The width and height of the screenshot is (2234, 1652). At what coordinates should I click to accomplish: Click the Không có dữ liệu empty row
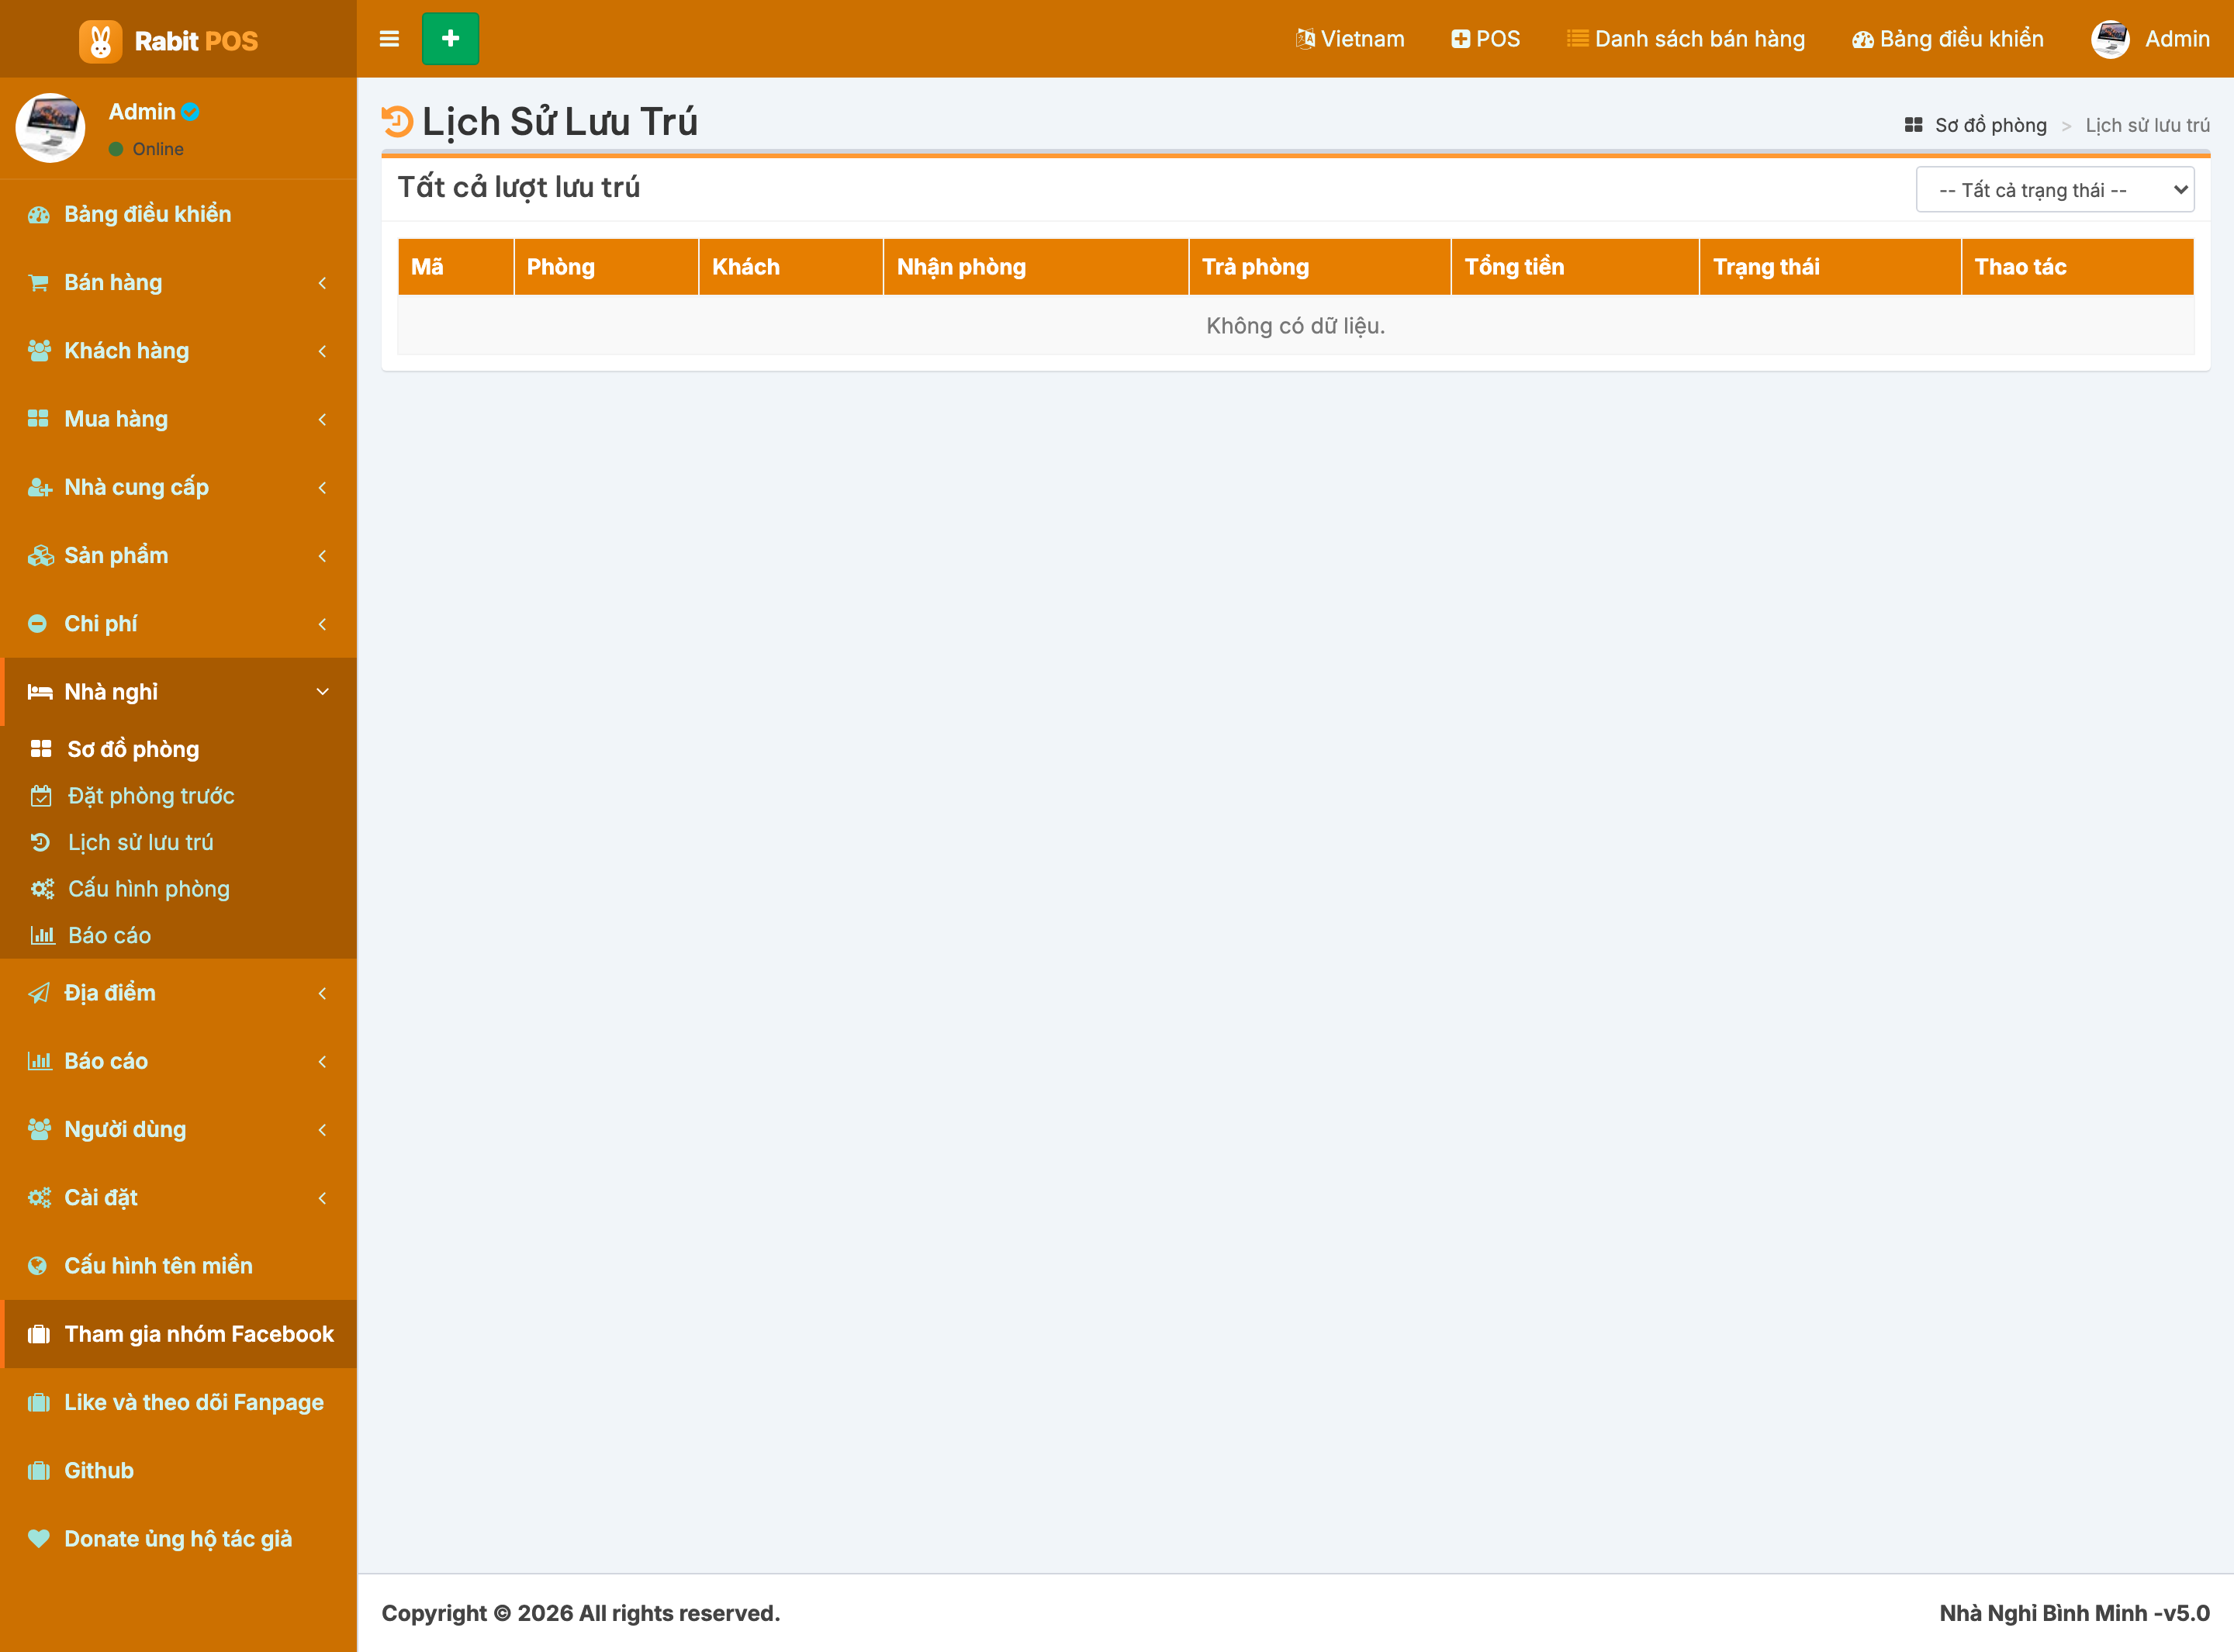(x=1296, y=326)
